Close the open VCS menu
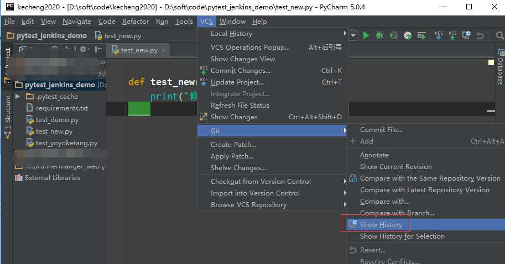 [206, 21]
